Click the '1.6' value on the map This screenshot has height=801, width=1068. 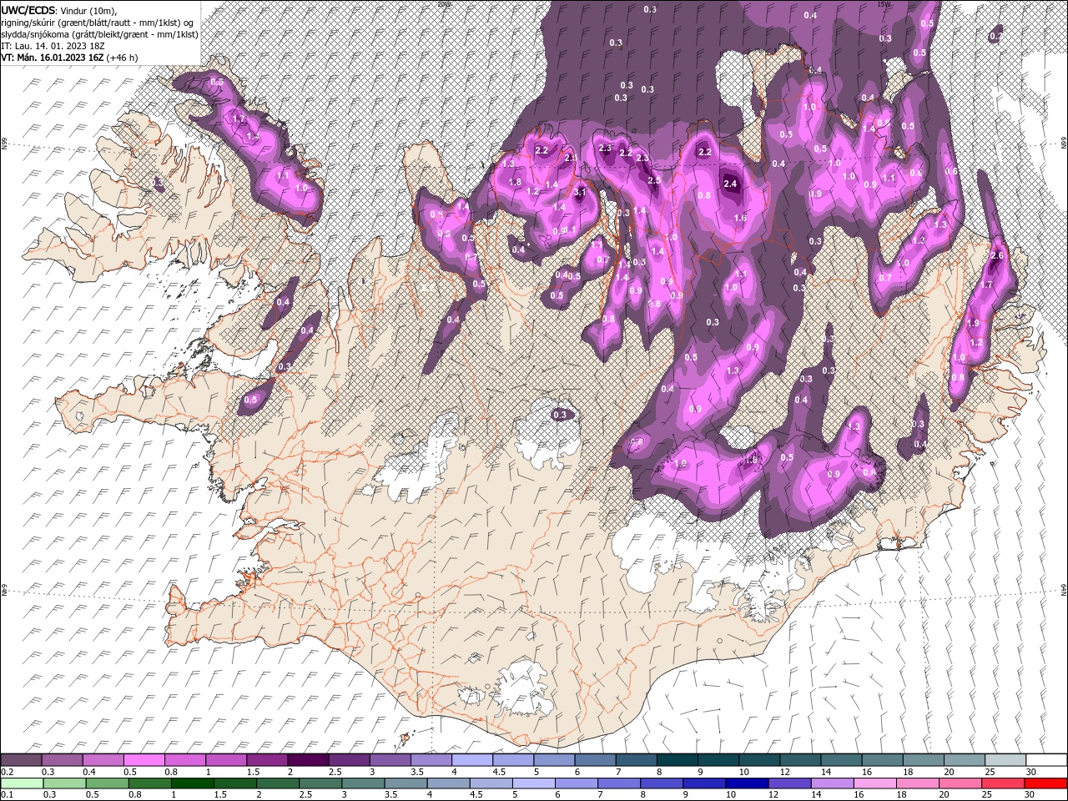pyautogui.click(x=739, y=218)
